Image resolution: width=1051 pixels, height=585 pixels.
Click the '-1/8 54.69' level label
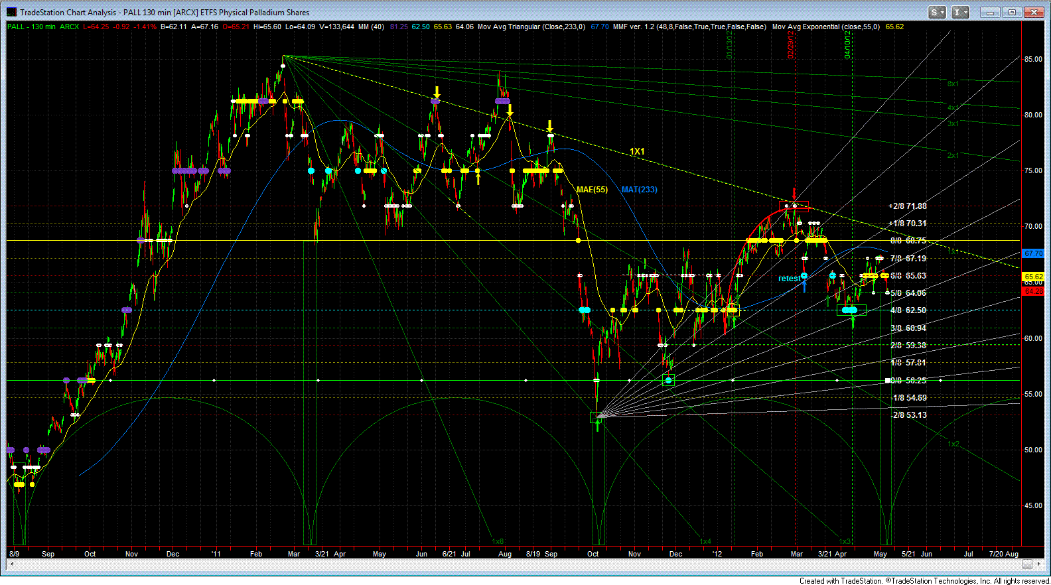point(908,398)
